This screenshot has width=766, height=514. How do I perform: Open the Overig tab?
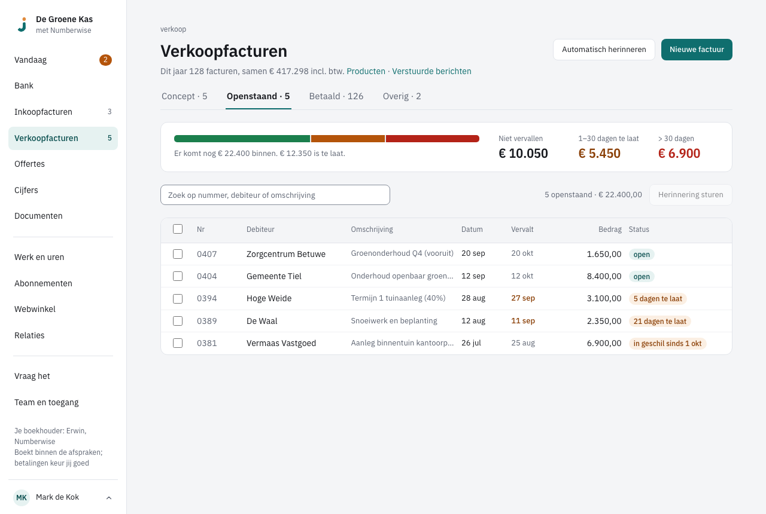pyautogui.click(x=402, y=96)
